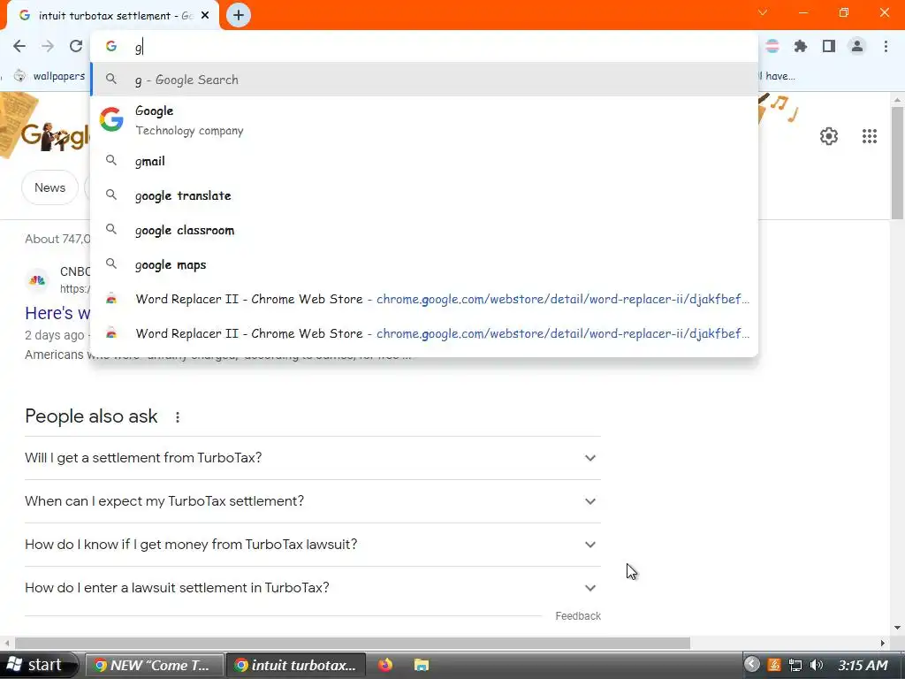
Task: Select the google maps suggestion
Action: click(424, 265)
